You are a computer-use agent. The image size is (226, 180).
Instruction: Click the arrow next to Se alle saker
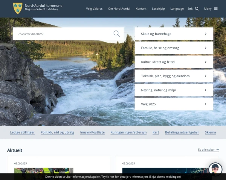pos(218,150)
